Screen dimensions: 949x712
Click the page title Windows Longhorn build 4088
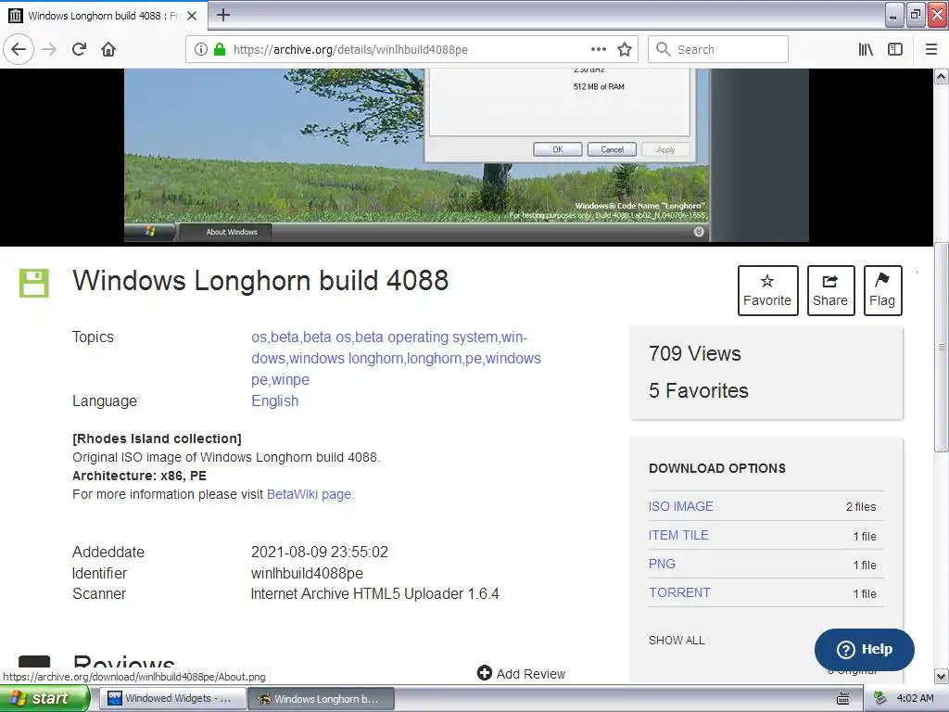click(x=260, y=281)
